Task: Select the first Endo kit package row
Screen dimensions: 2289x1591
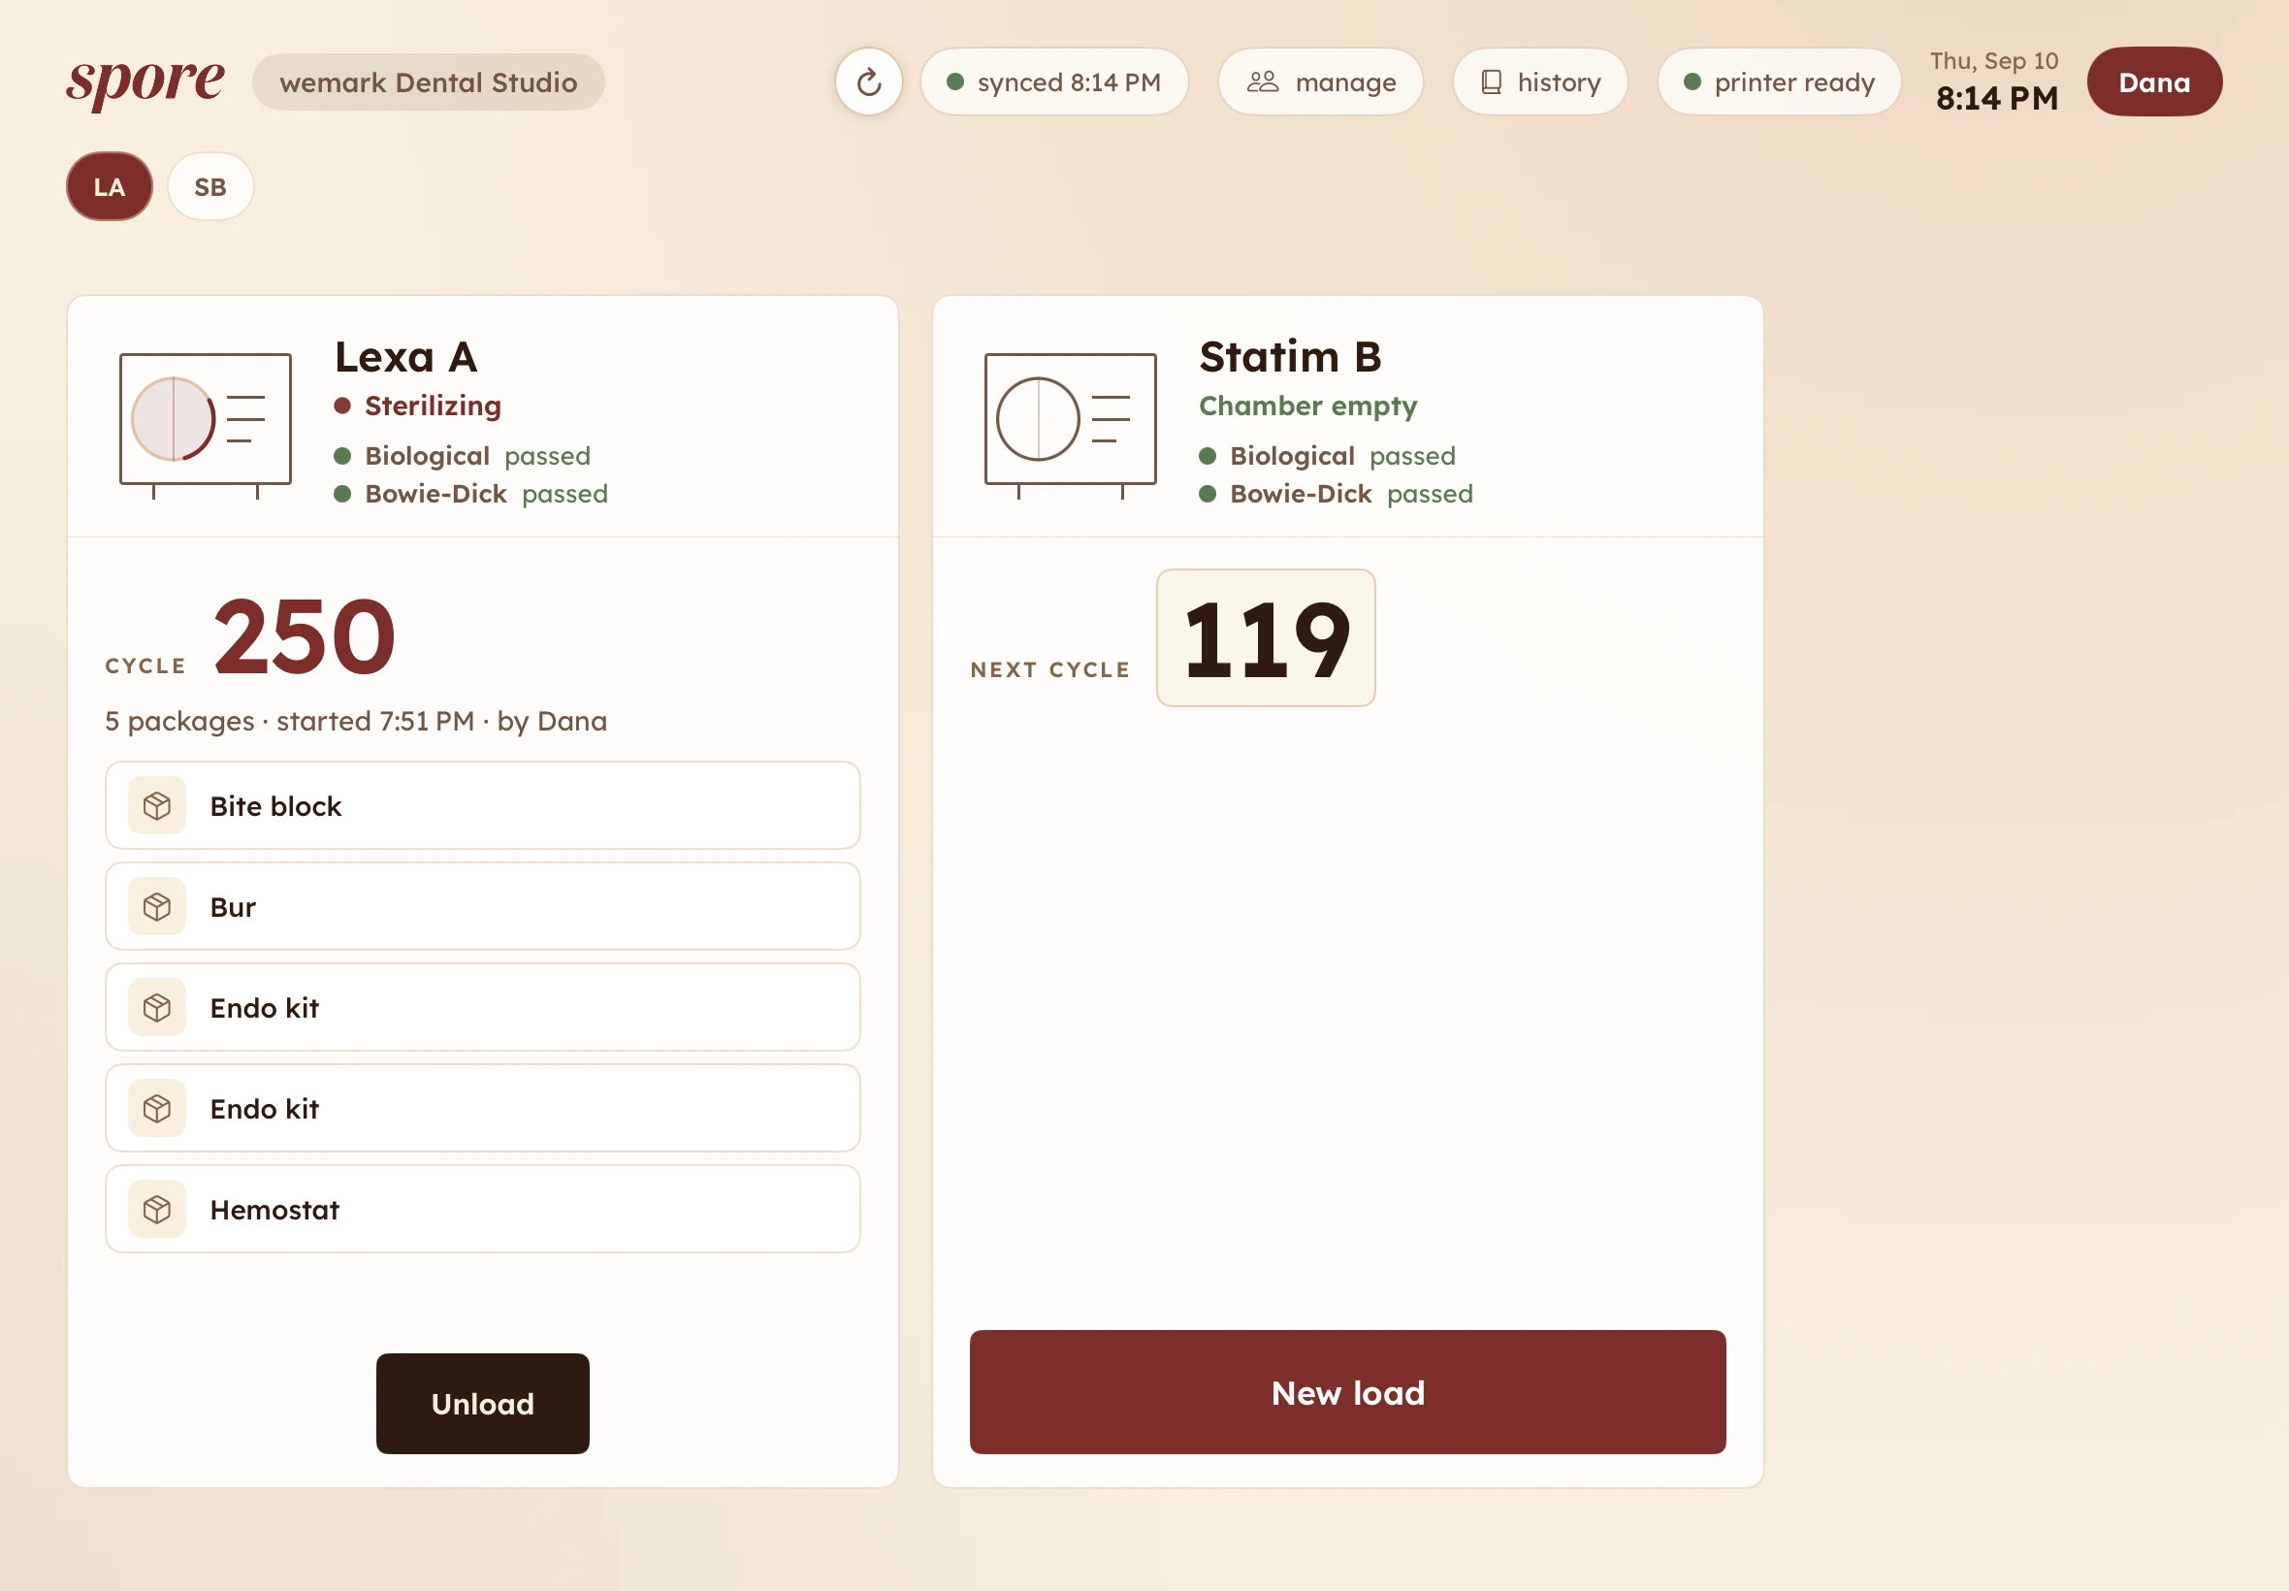Action: 482,1007
